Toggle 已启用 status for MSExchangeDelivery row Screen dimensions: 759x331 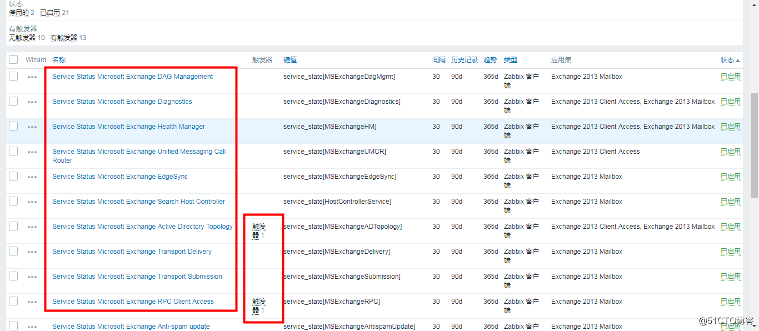(x=731, y=252)
